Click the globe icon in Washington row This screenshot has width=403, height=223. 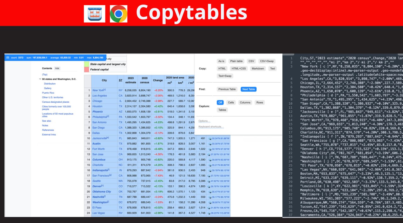(210, 202)
